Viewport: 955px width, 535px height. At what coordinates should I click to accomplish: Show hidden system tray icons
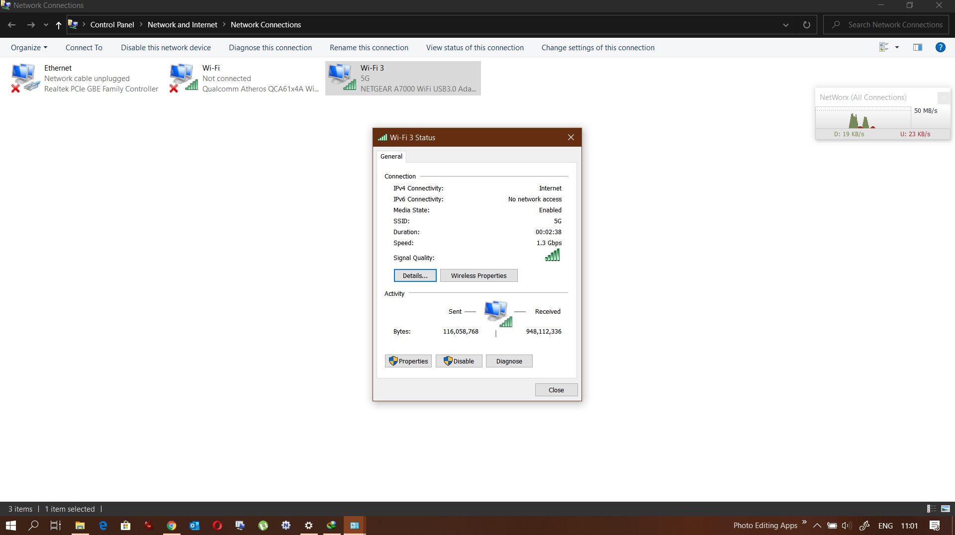pos(817,526)
